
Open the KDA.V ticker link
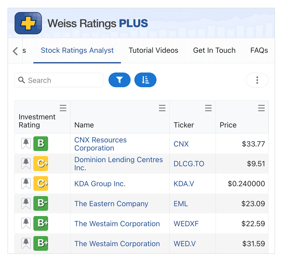(184, 184)
